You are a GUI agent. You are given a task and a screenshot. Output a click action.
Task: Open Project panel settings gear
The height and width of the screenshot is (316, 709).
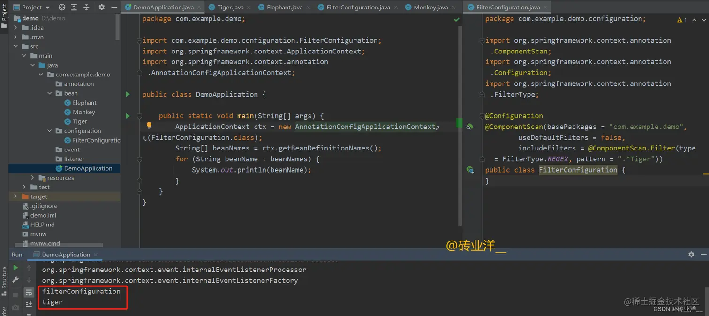coord(102,7)
